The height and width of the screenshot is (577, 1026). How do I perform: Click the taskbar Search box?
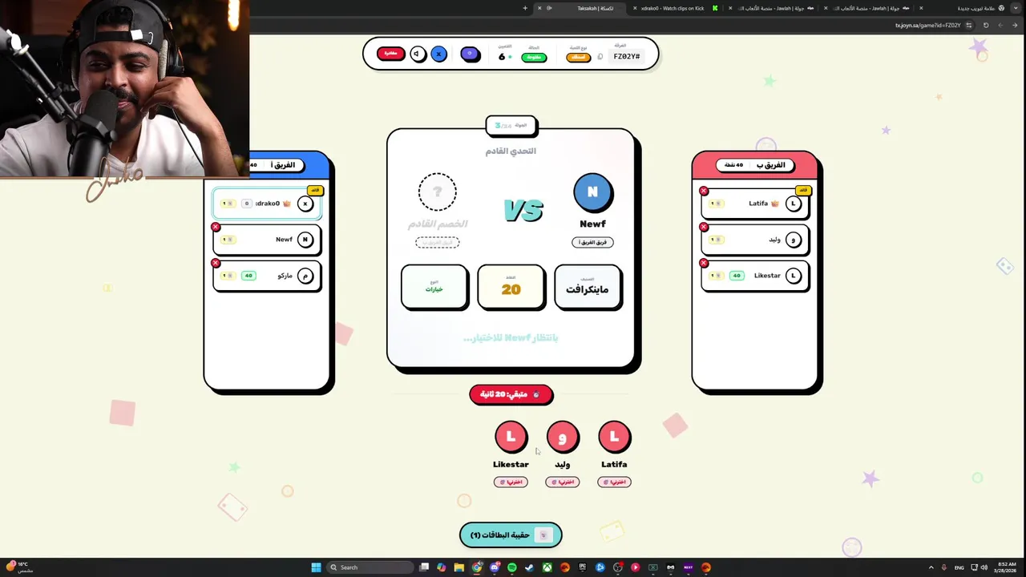tap(370, 567)
